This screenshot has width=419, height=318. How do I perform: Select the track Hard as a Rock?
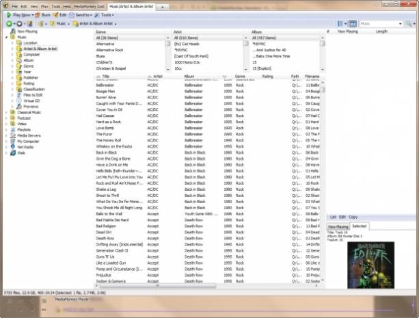point(108,122)
